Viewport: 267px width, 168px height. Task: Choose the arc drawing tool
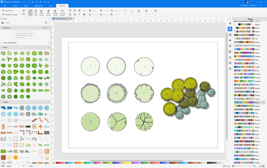[x=79, y=15]
